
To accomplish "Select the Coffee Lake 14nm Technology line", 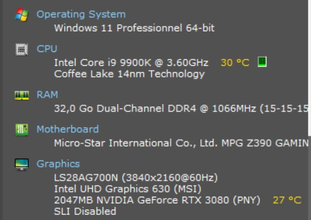I will pyautogui.click(x=129, y=74).
